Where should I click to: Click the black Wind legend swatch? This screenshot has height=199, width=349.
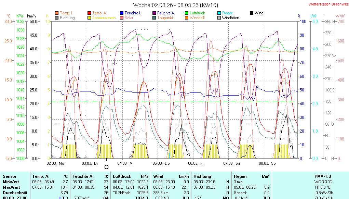click(x=252, y=13)
